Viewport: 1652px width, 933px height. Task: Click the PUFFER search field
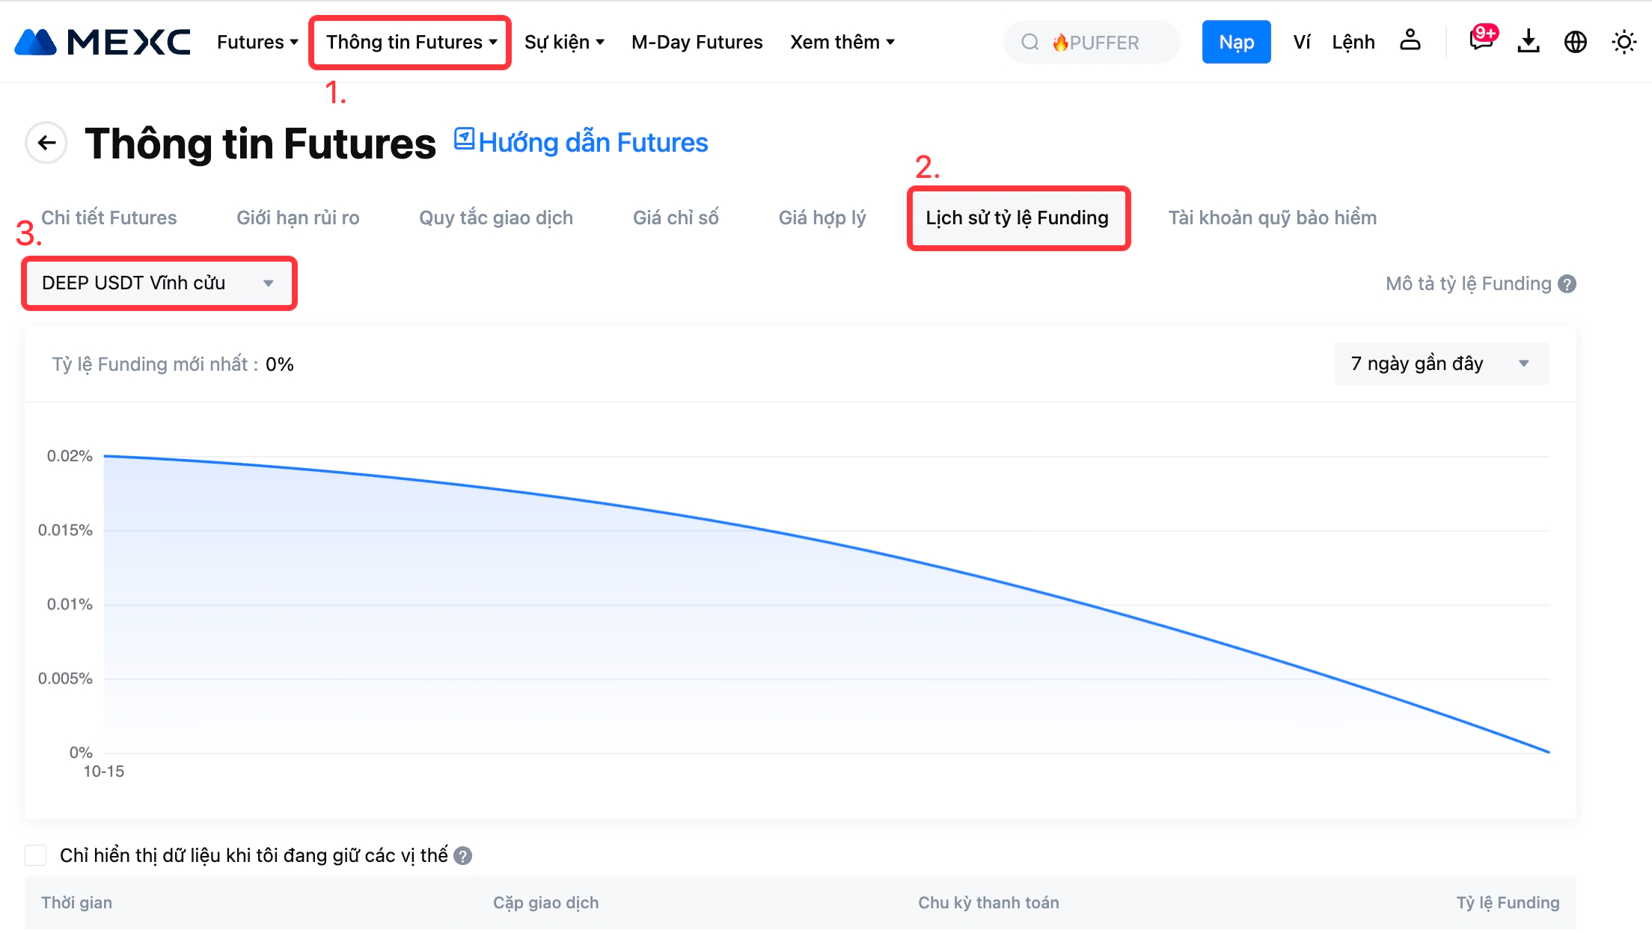pos(1092,42)
